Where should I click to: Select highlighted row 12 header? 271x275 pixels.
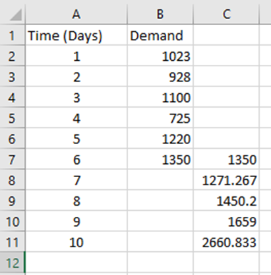[13, 263]
